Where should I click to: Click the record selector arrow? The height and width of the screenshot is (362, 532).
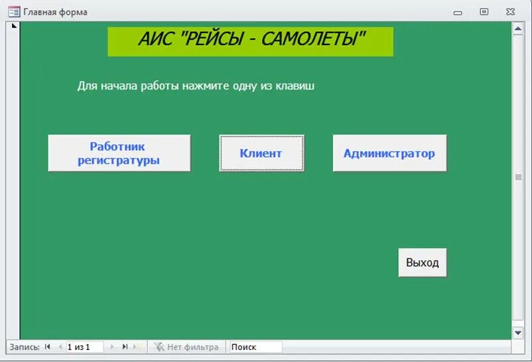point(14,25)
